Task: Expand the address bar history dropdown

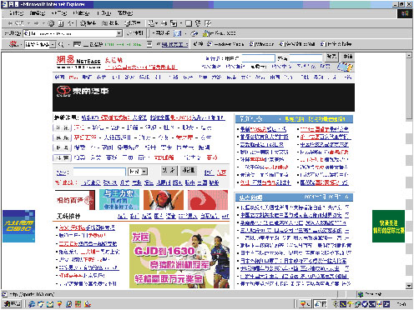Action: [119, 33]
